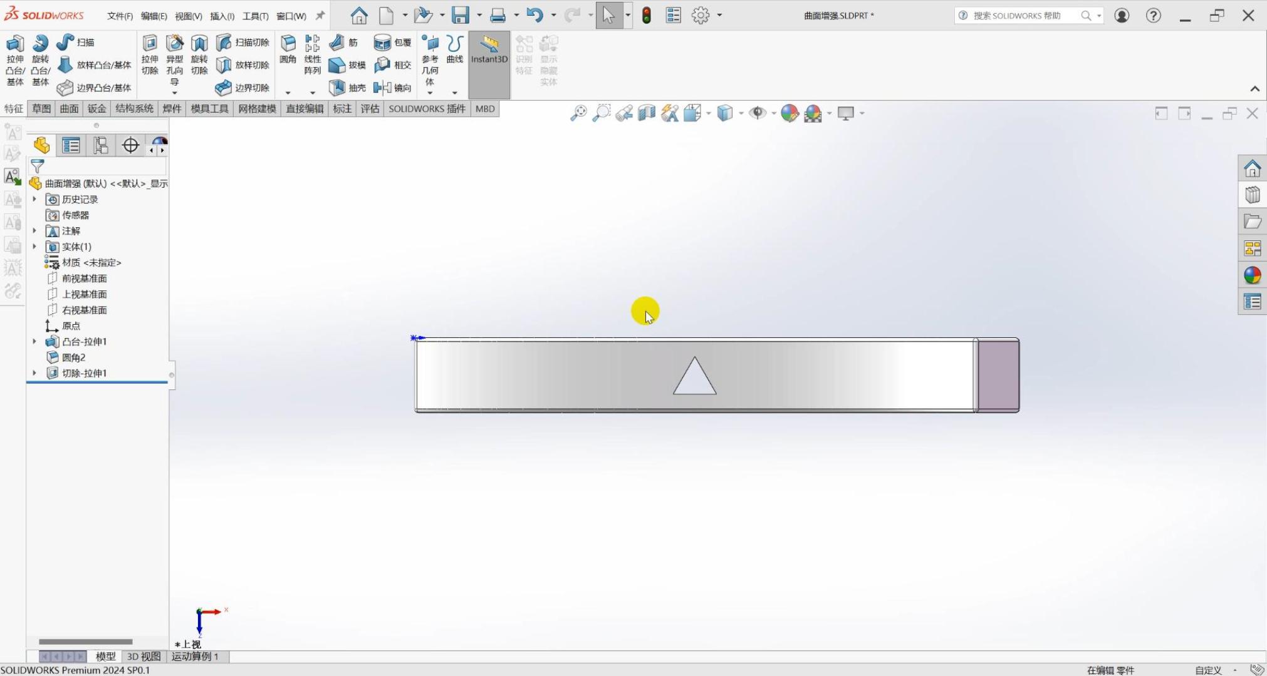Image resolution: width=1267 pixels, height=676 pixels.
Task: Select the 前视基准面 plane in the tree
Action: coord(84,279)
